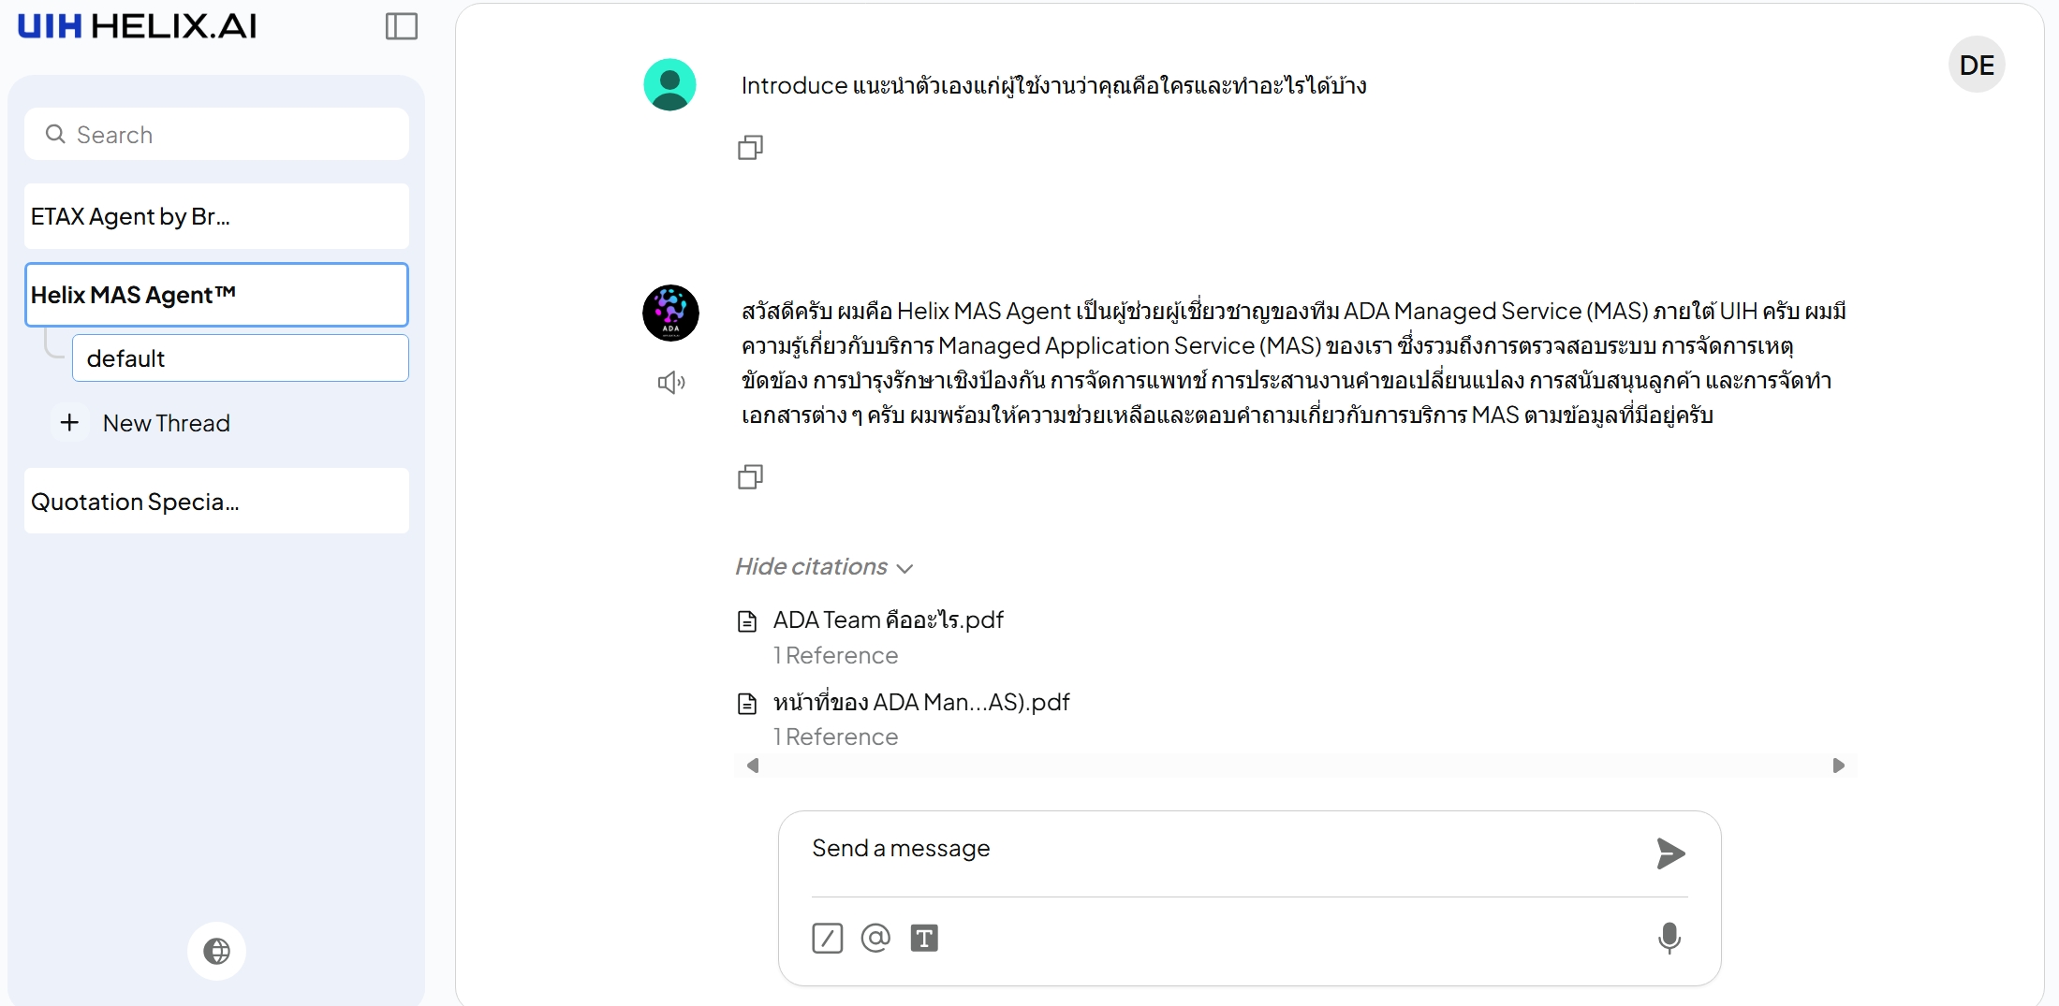Open the default thread
The height and width of the screenshot is (1006, 2059).
240,358
